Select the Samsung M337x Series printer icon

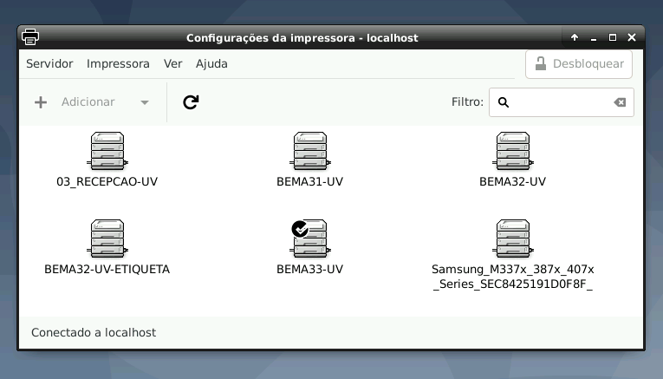click(513, 239)
